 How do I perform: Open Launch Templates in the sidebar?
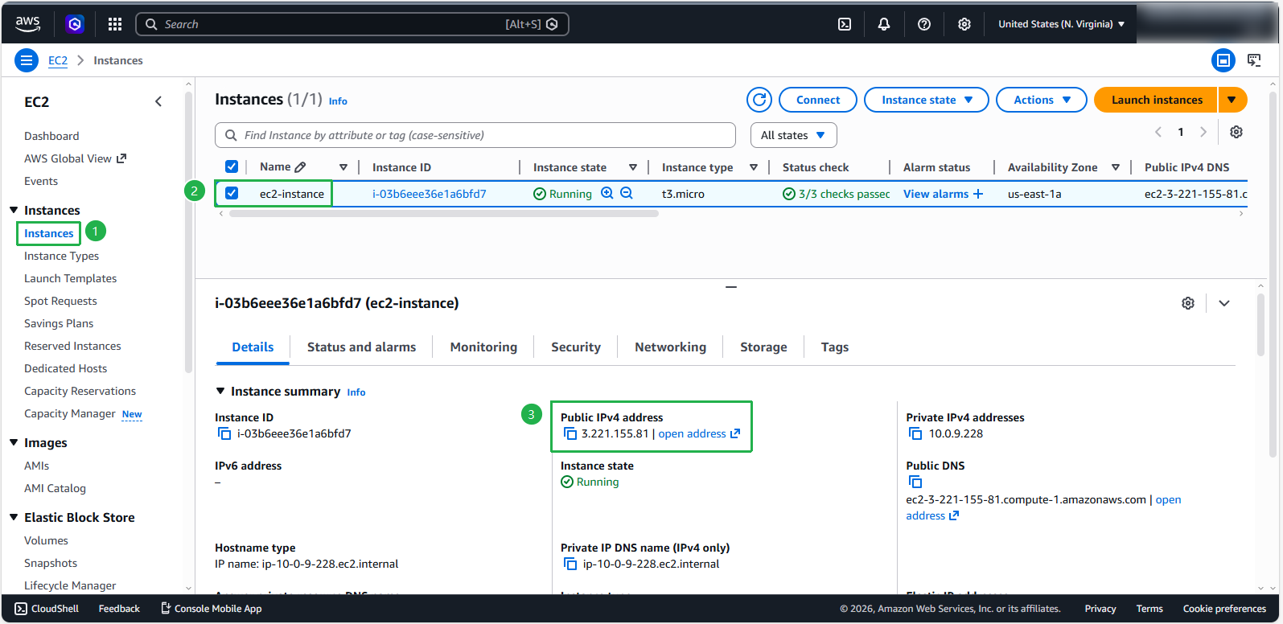(70, 278)
